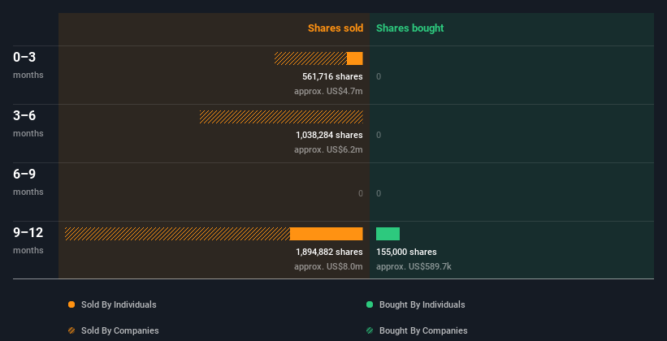
Task: Click the orange Sold By Individuals legend dot
Action: pos(71,304)
